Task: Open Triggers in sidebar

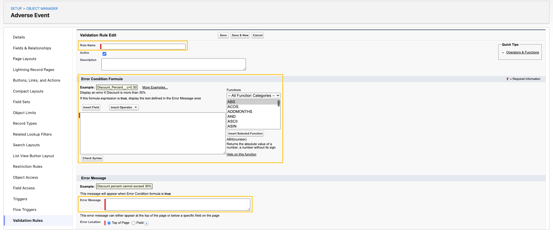Action: 20,199
